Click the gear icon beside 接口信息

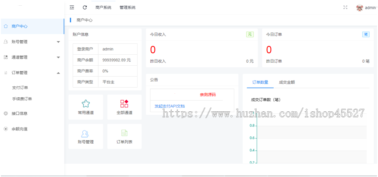(x=6, y=113)
